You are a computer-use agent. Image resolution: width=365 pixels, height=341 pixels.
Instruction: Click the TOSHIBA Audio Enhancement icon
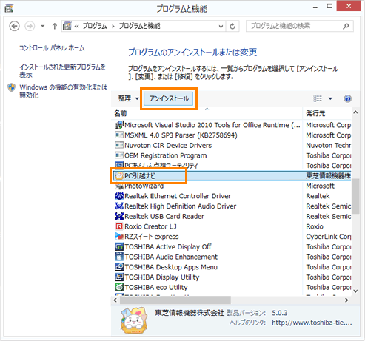[x=119, y=257]
